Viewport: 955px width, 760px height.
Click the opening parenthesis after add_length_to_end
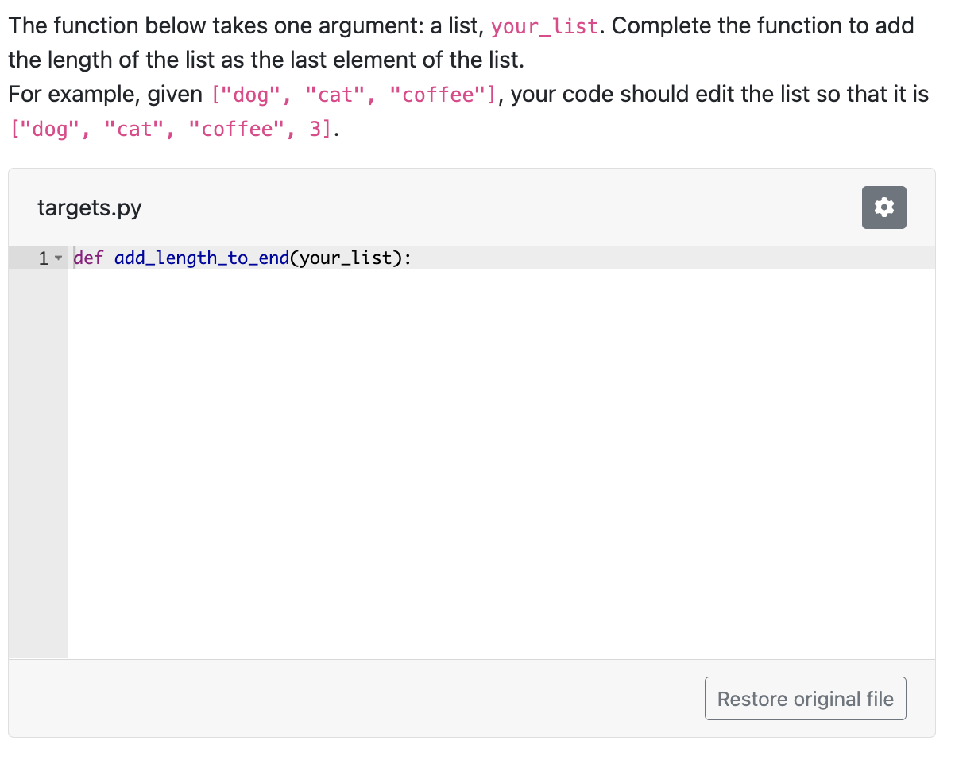294,258
